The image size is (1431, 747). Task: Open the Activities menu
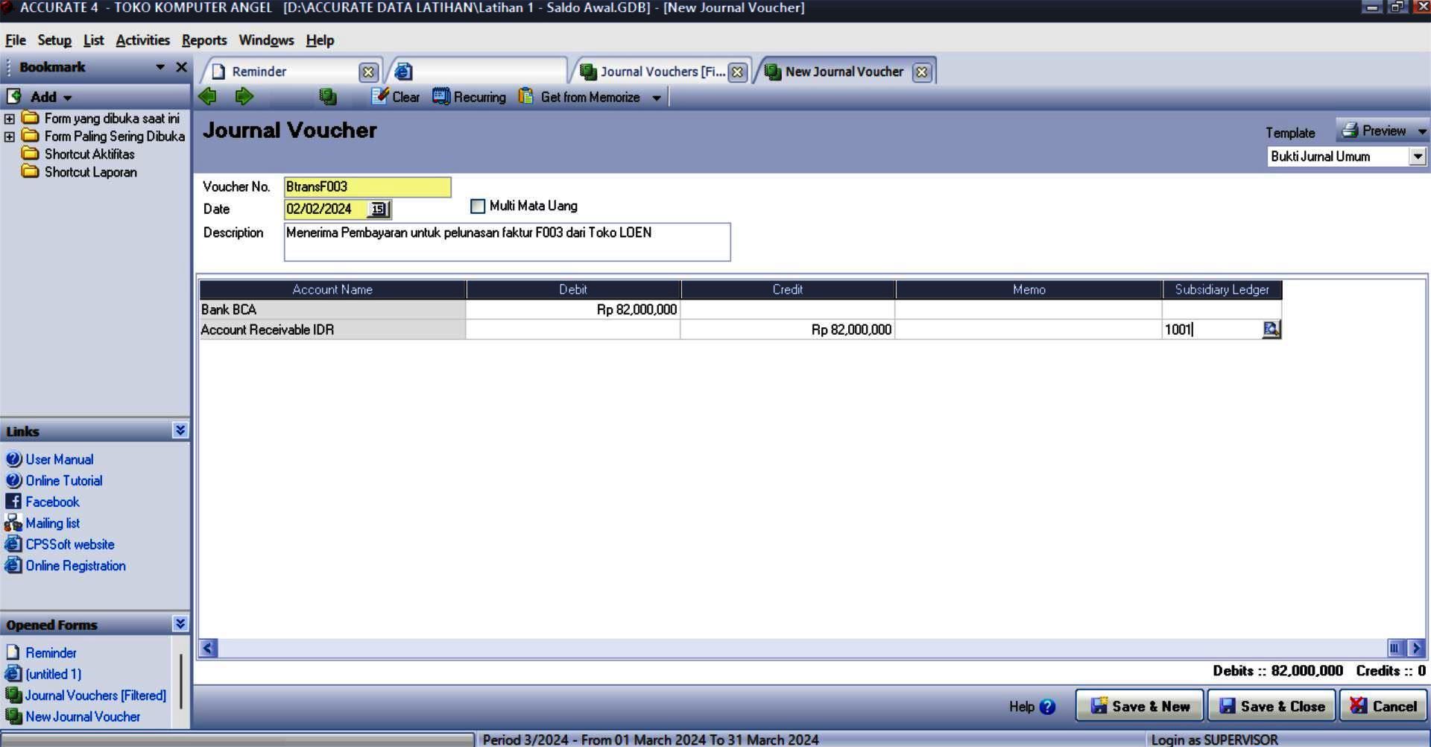(142, 40)
